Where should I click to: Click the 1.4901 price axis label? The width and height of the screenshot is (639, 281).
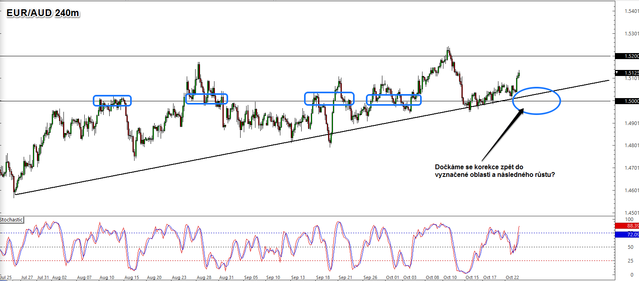tap(631, 123)
